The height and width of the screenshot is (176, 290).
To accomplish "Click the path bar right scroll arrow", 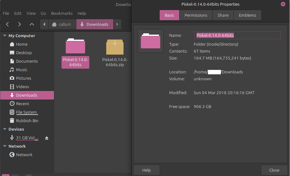I will click(x=117, y=24).
